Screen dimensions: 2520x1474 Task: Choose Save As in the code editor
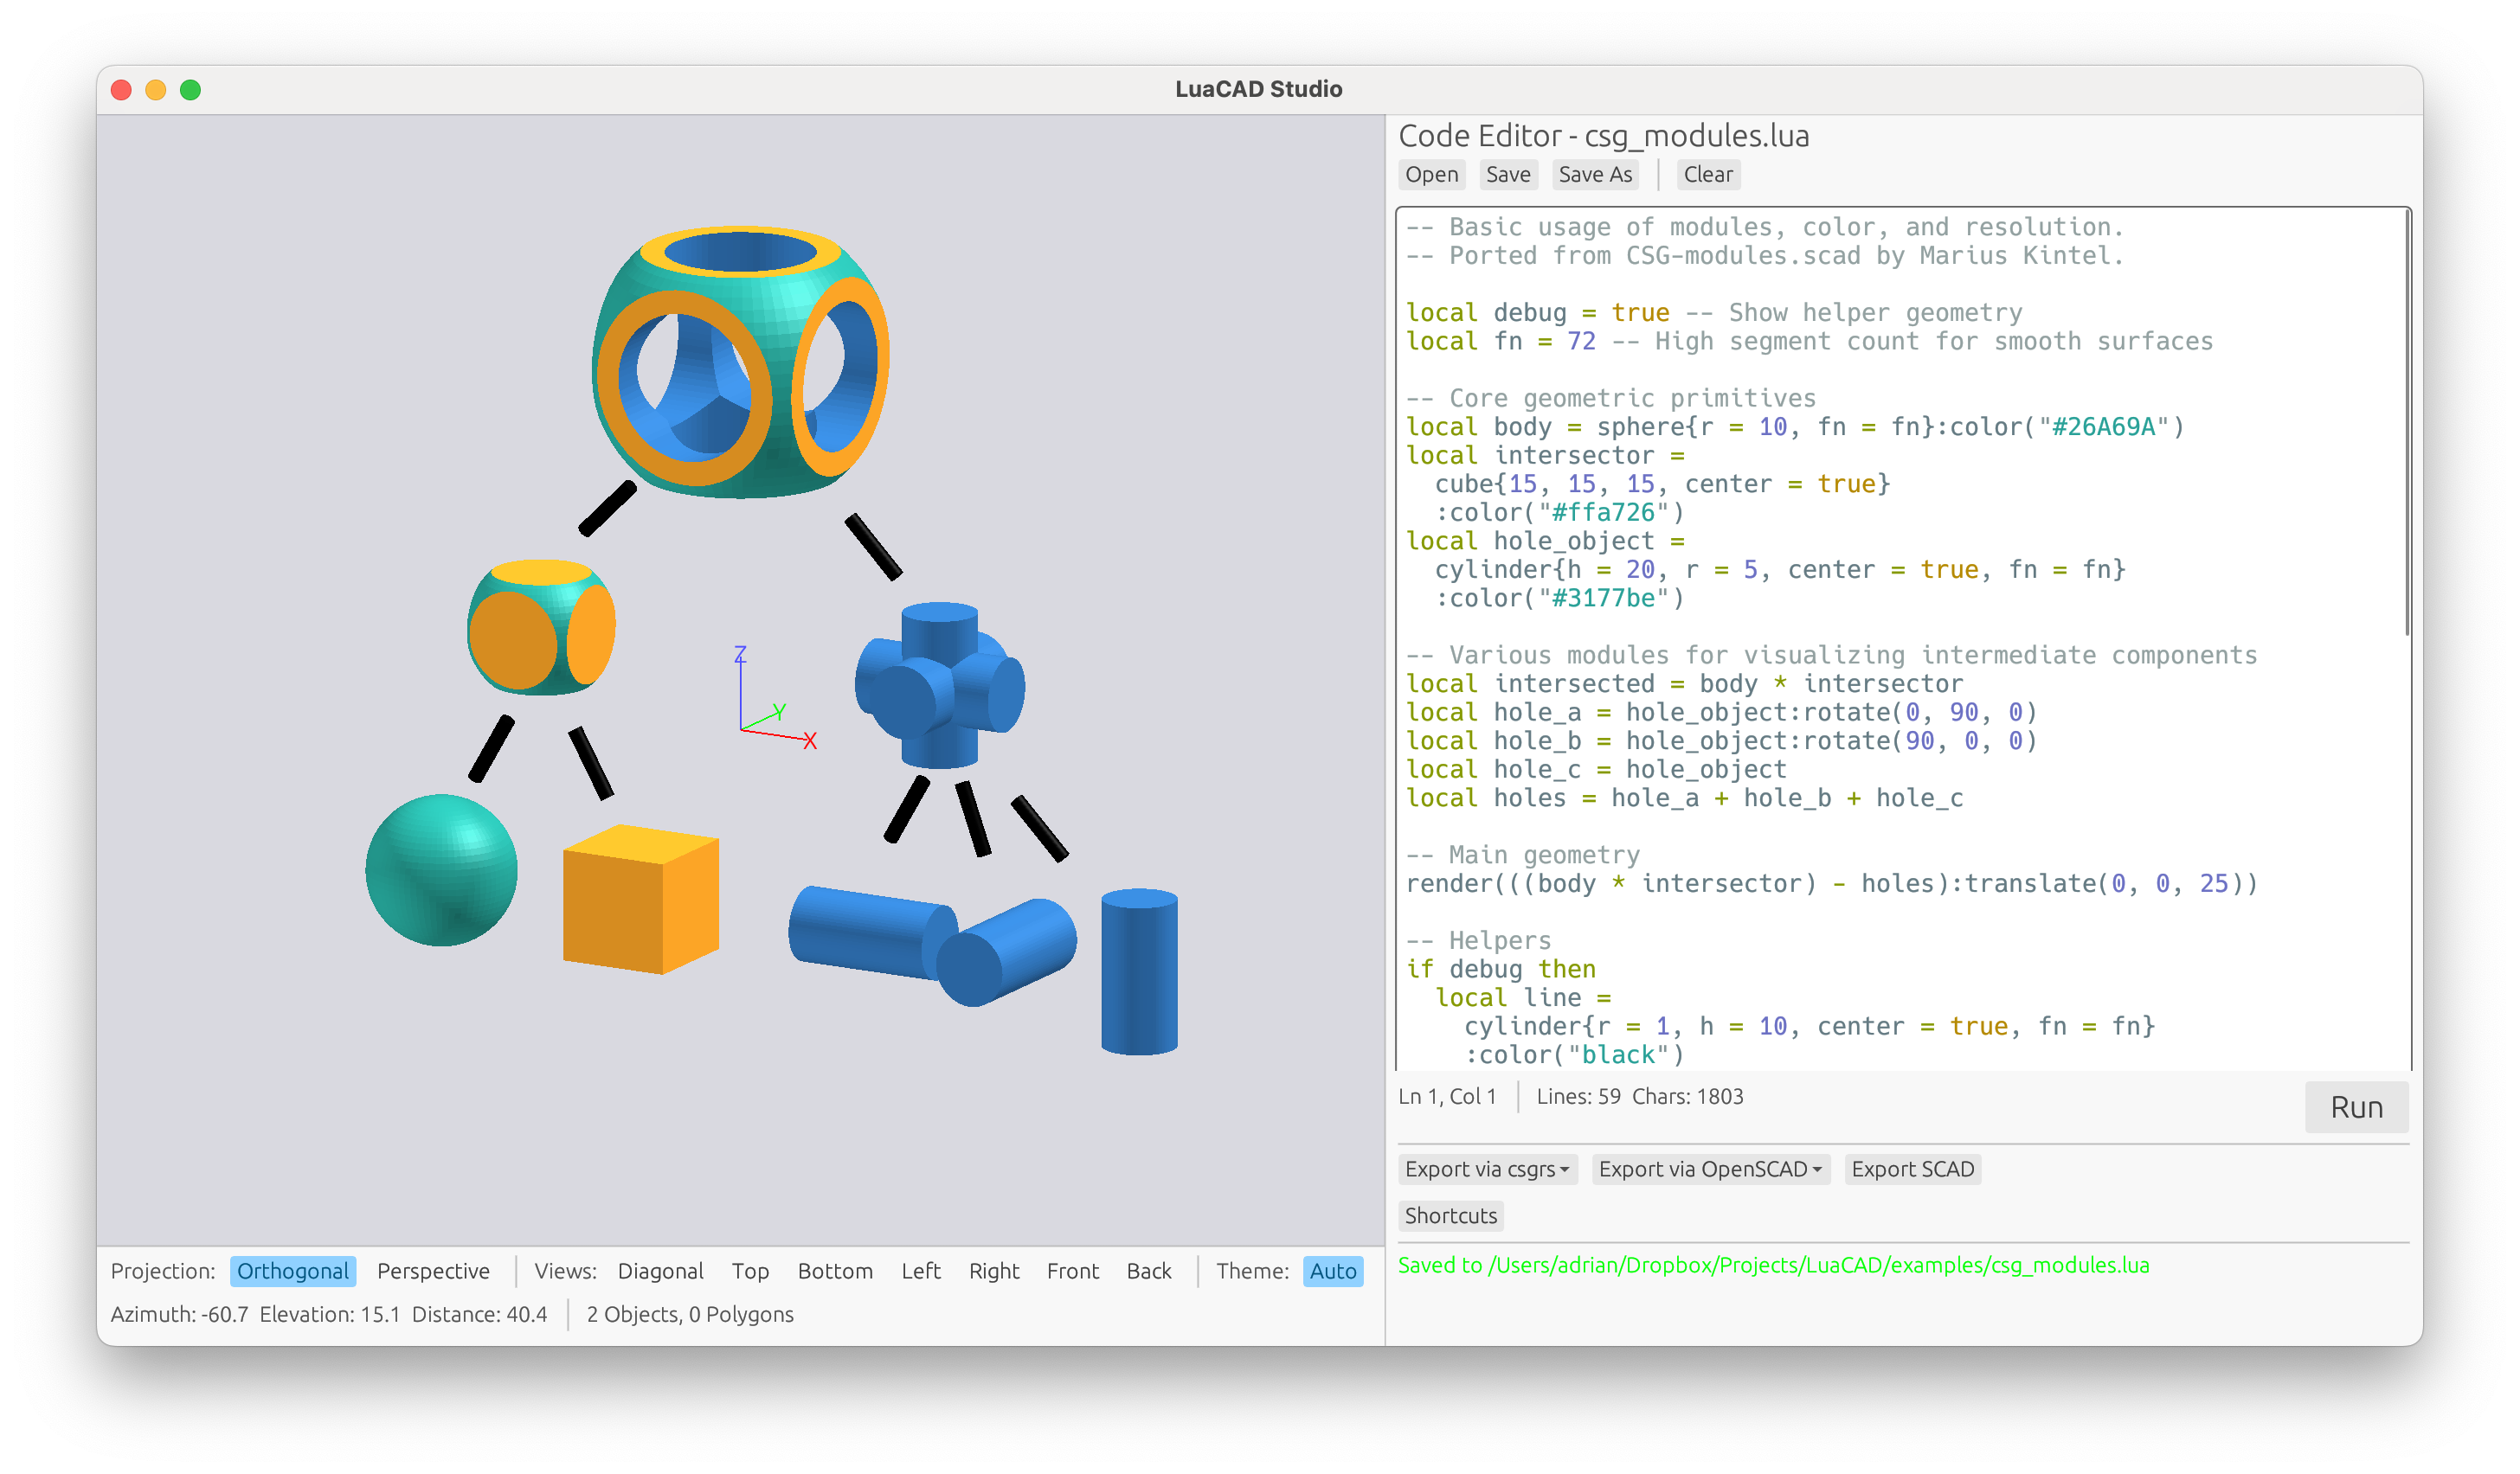(x=1594, y=174)
